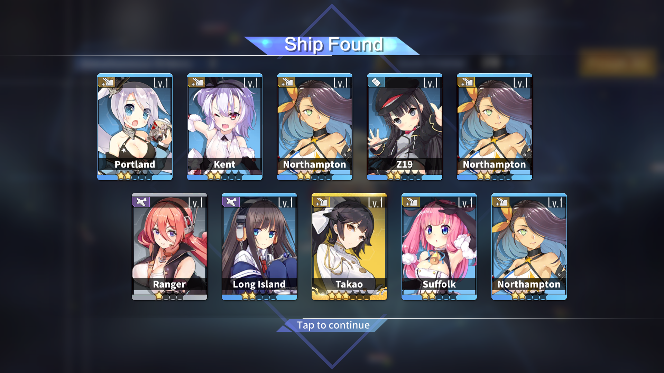The height and width of the screenshot is (373, 664).
Task: Select the gold Takao ship card
Action: point(349,247)
